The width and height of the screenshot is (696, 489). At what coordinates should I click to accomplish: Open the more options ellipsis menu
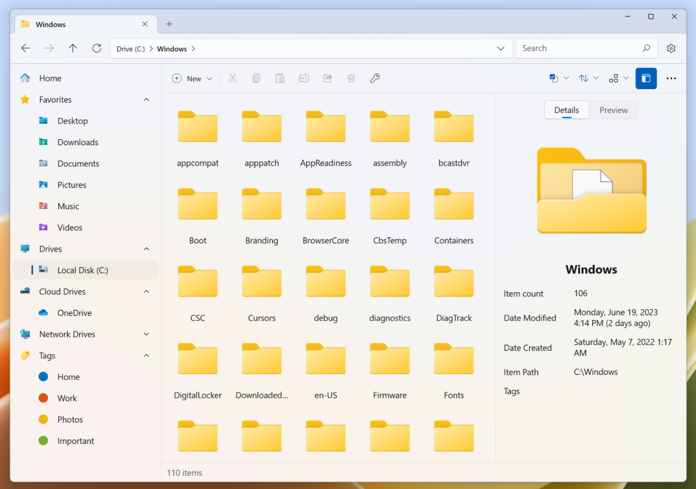671,78
